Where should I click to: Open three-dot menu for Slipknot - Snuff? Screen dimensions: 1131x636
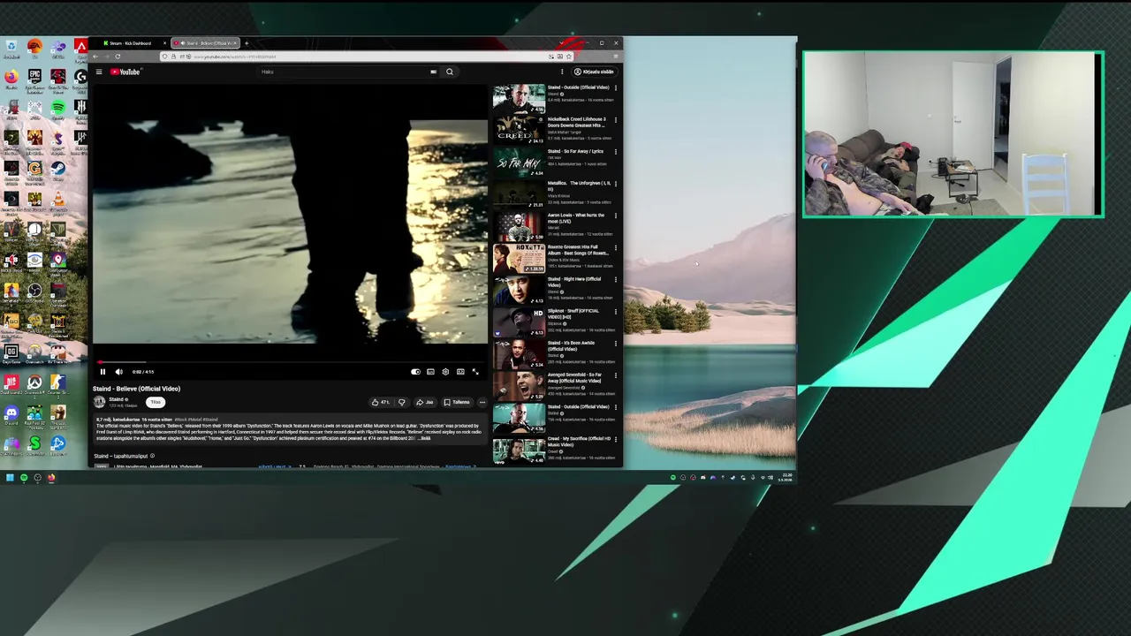[x=616, y=312]
